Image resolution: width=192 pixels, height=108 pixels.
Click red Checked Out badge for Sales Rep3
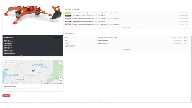[68, 24]
